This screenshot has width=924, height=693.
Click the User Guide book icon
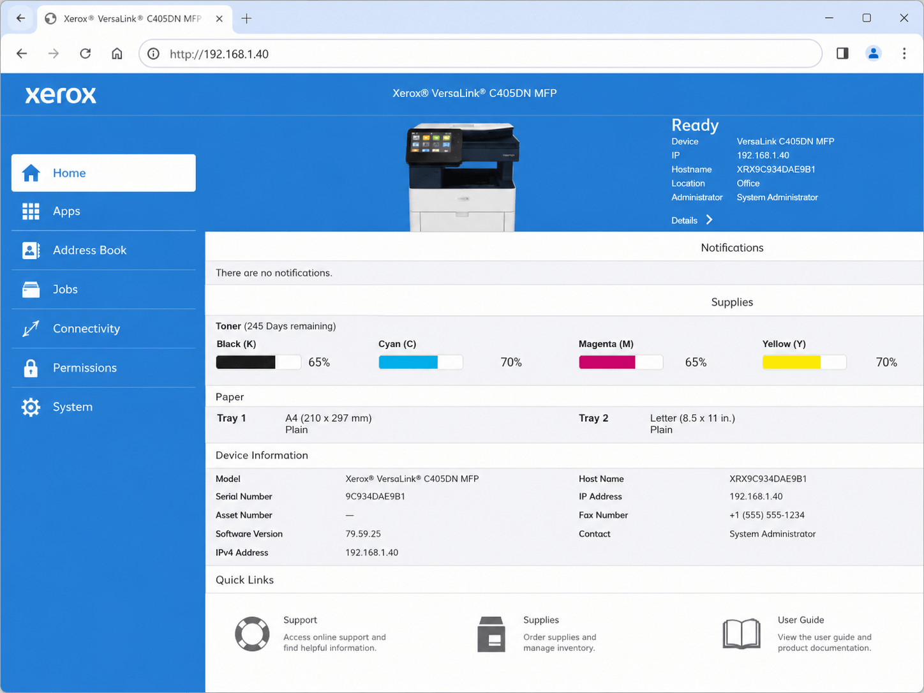coord(741,634)
